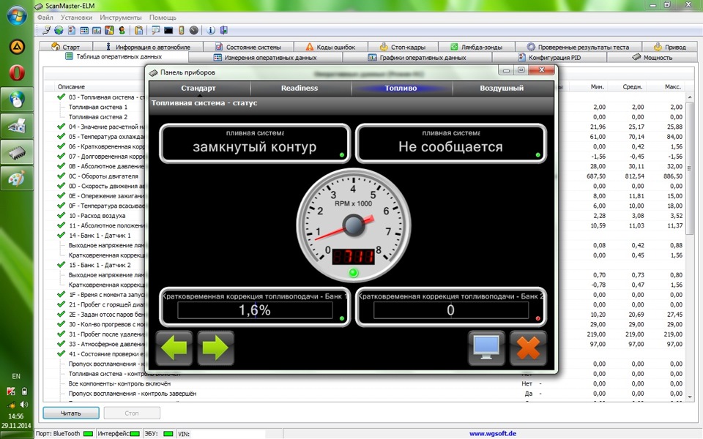Click the замкнутый контур status panel

pos(255,143)
